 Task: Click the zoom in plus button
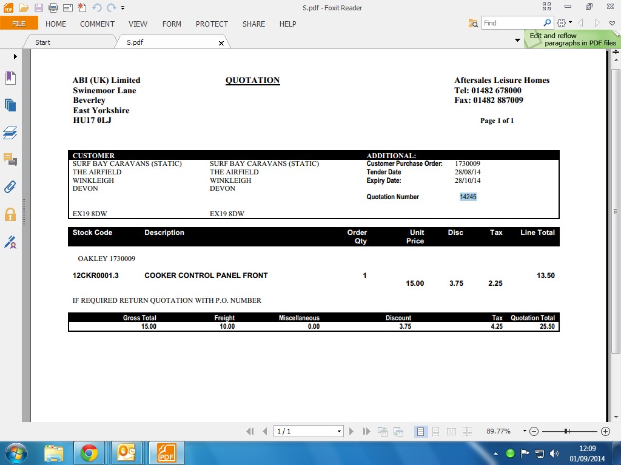tap(605, 432)
